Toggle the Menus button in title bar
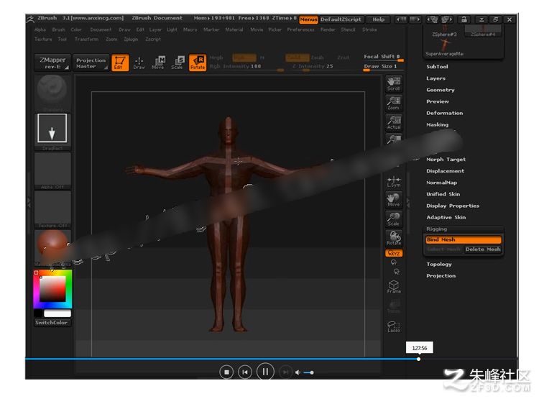The image size is (539, 399). point(308,19)
